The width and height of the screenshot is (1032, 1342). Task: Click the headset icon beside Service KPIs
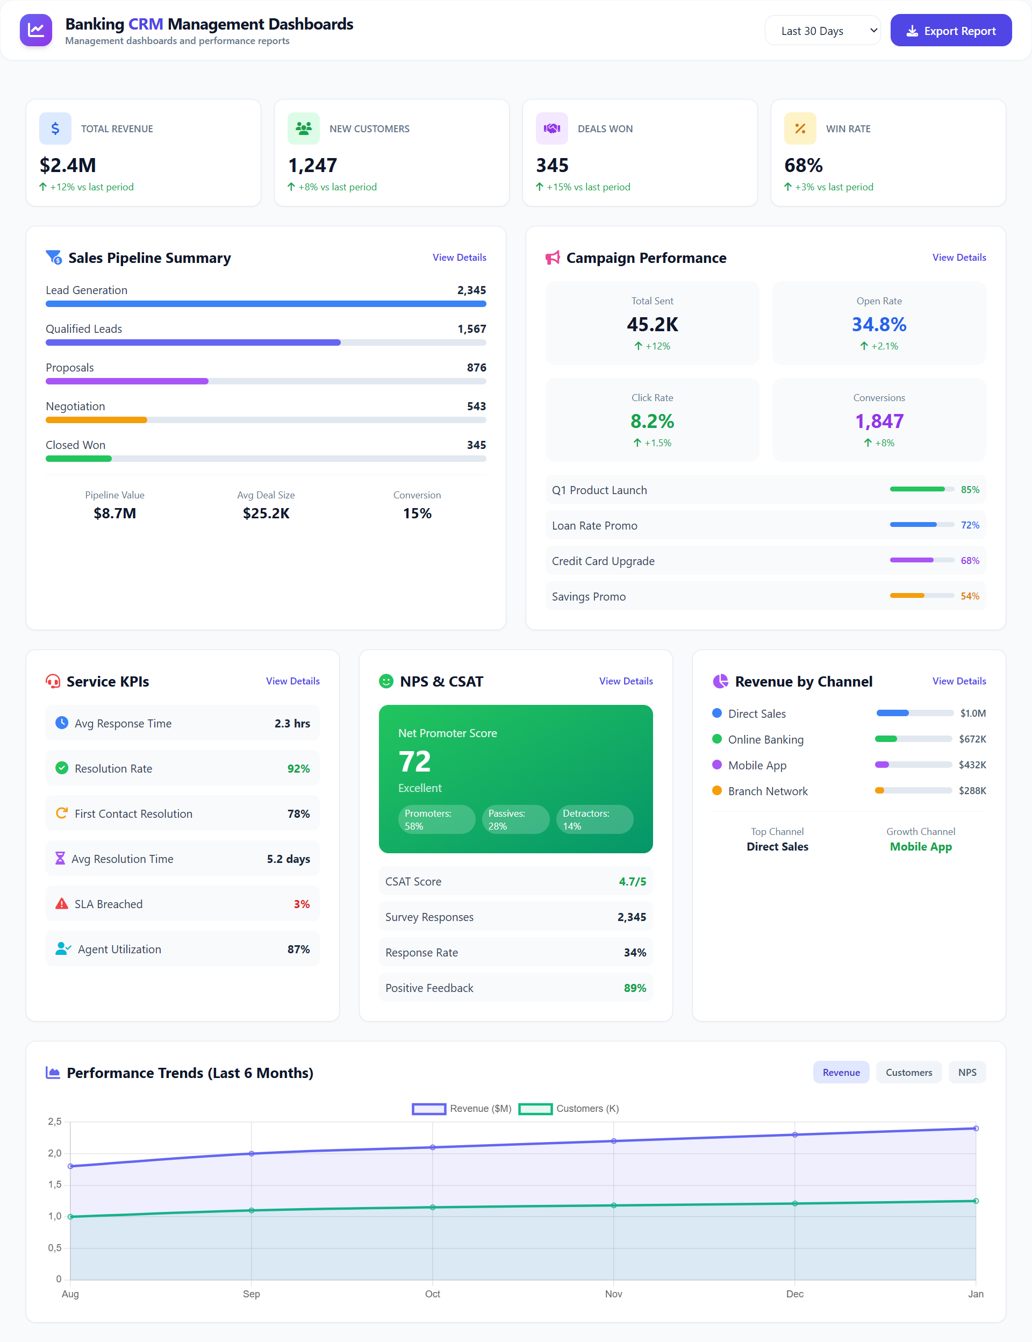click(x=53, y=681)
